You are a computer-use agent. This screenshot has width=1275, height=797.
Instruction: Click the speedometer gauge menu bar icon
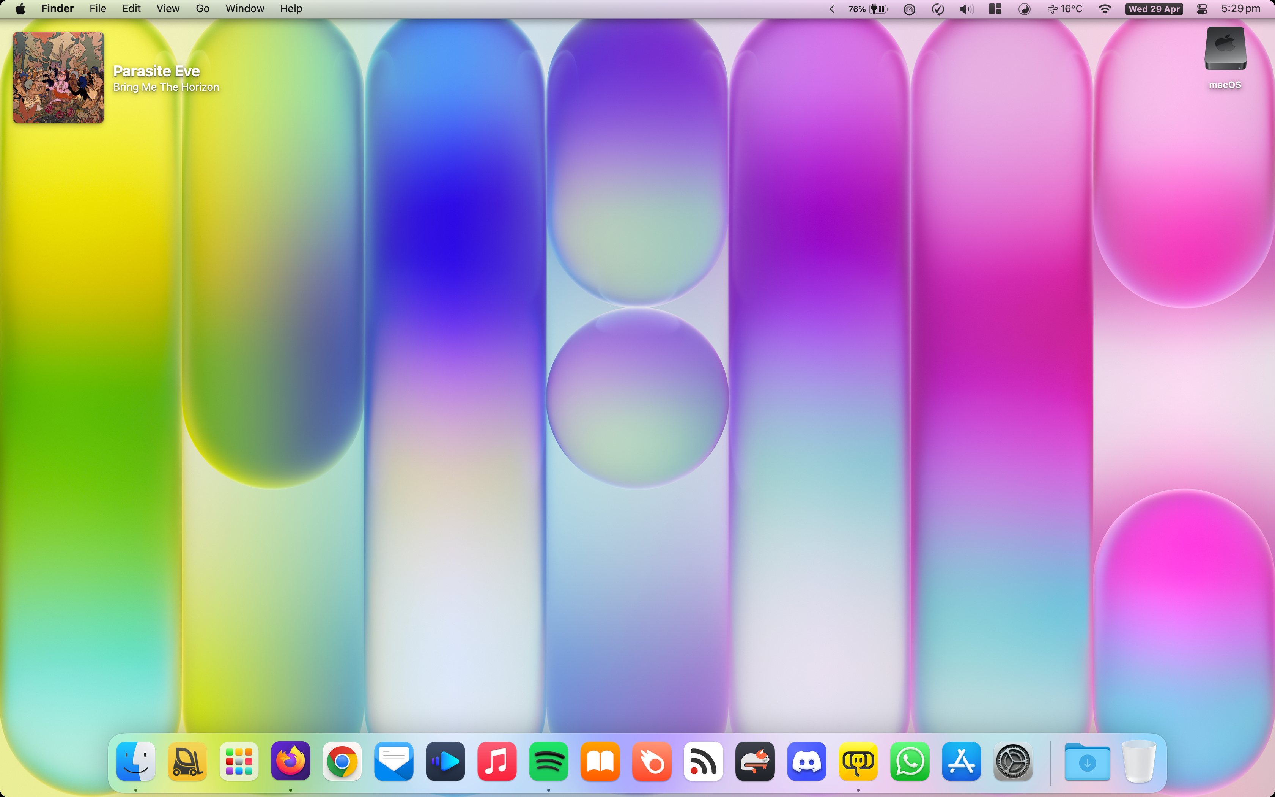(909, 9)
